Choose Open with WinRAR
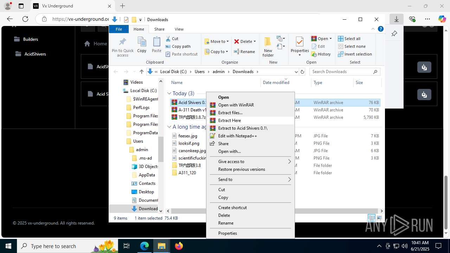 point(250,105)
